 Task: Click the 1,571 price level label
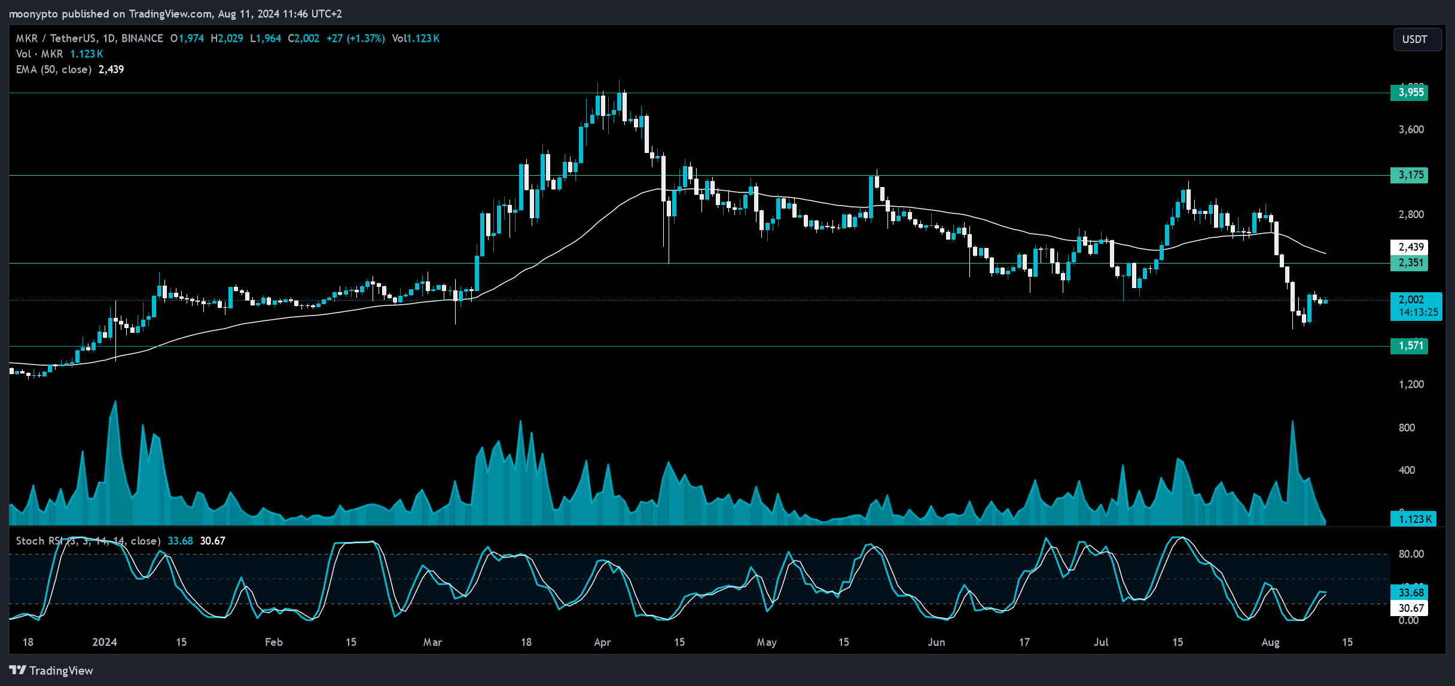[1409, 345]
